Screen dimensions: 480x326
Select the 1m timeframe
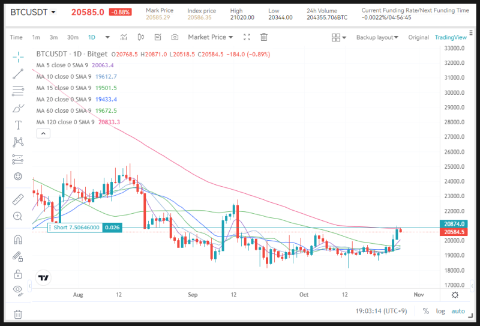pos(36,37)
